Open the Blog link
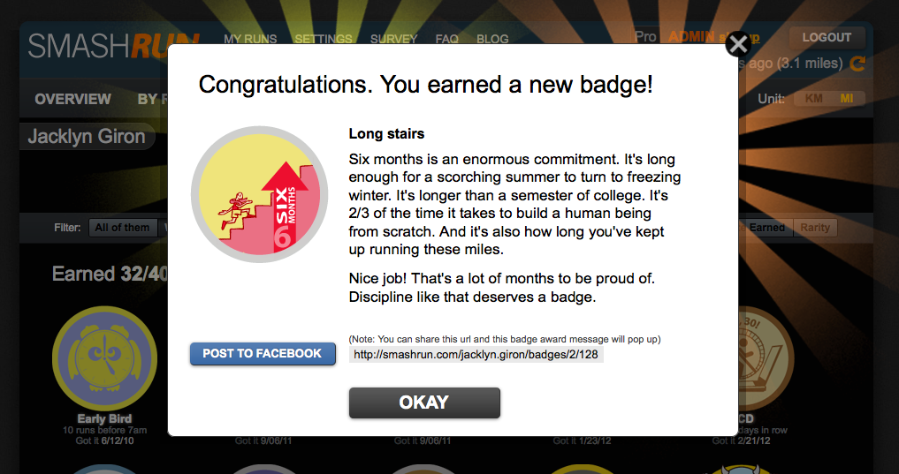Viewport: 899px width, 474px height. click(492, 39)
